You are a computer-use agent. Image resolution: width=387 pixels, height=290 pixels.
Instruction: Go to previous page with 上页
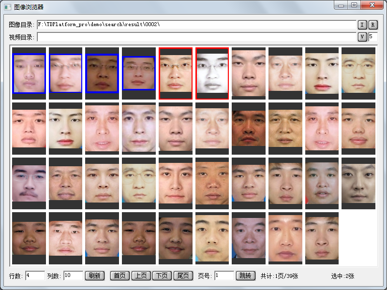pos(141,275)
